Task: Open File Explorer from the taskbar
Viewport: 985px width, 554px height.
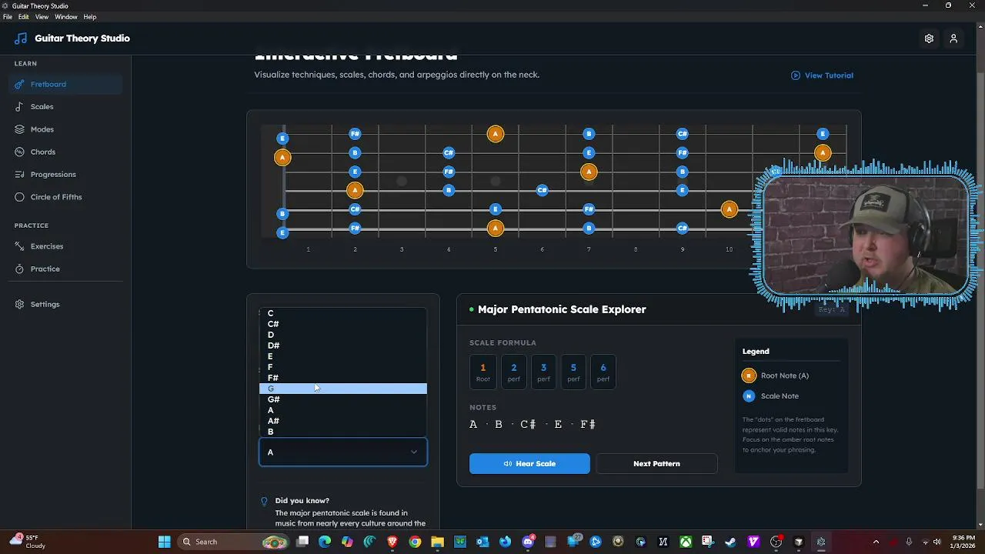Action: (x=437, y=542)
